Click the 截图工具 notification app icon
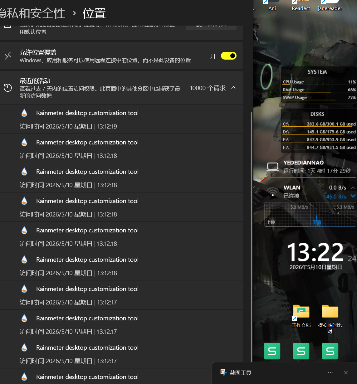 click(x=223, y=372)
